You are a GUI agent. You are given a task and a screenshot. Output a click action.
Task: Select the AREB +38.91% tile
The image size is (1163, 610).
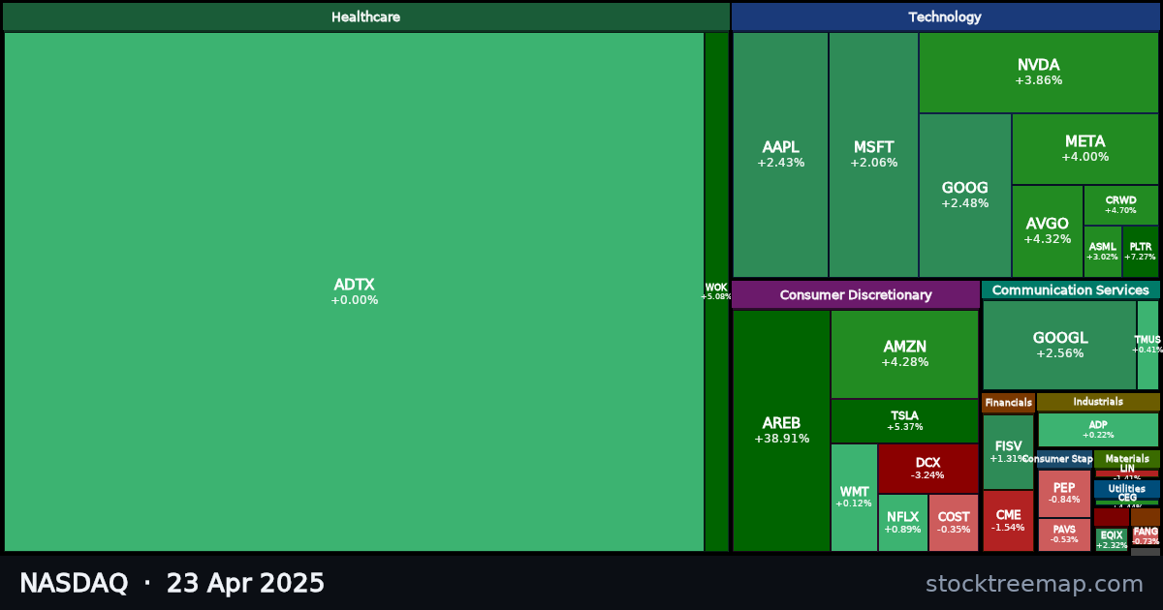pyautogui.click(x=781, y=431)
